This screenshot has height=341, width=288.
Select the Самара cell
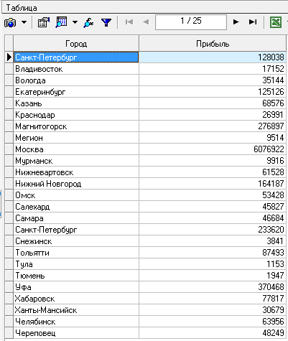point(76,218)
